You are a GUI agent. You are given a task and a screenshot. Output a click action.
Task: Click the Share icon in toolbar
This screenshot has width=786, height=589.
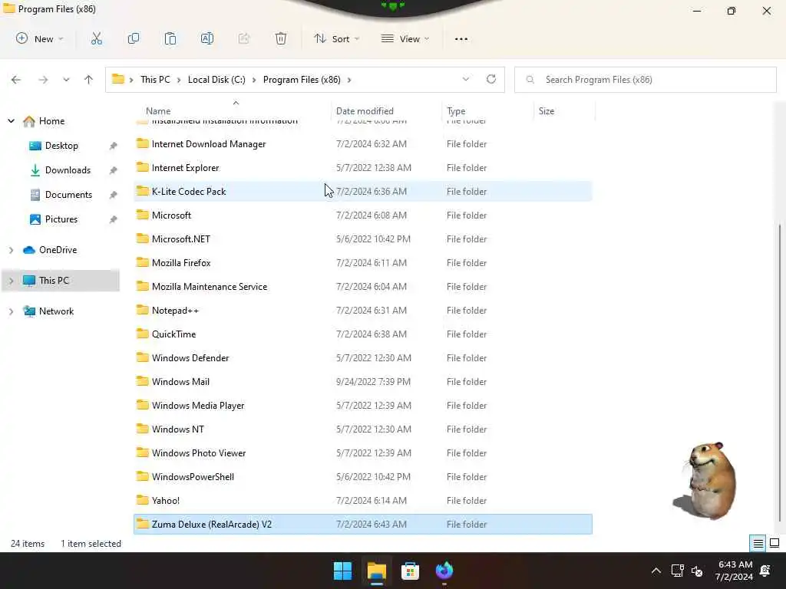pyautogui.click(x=243, y=38)
